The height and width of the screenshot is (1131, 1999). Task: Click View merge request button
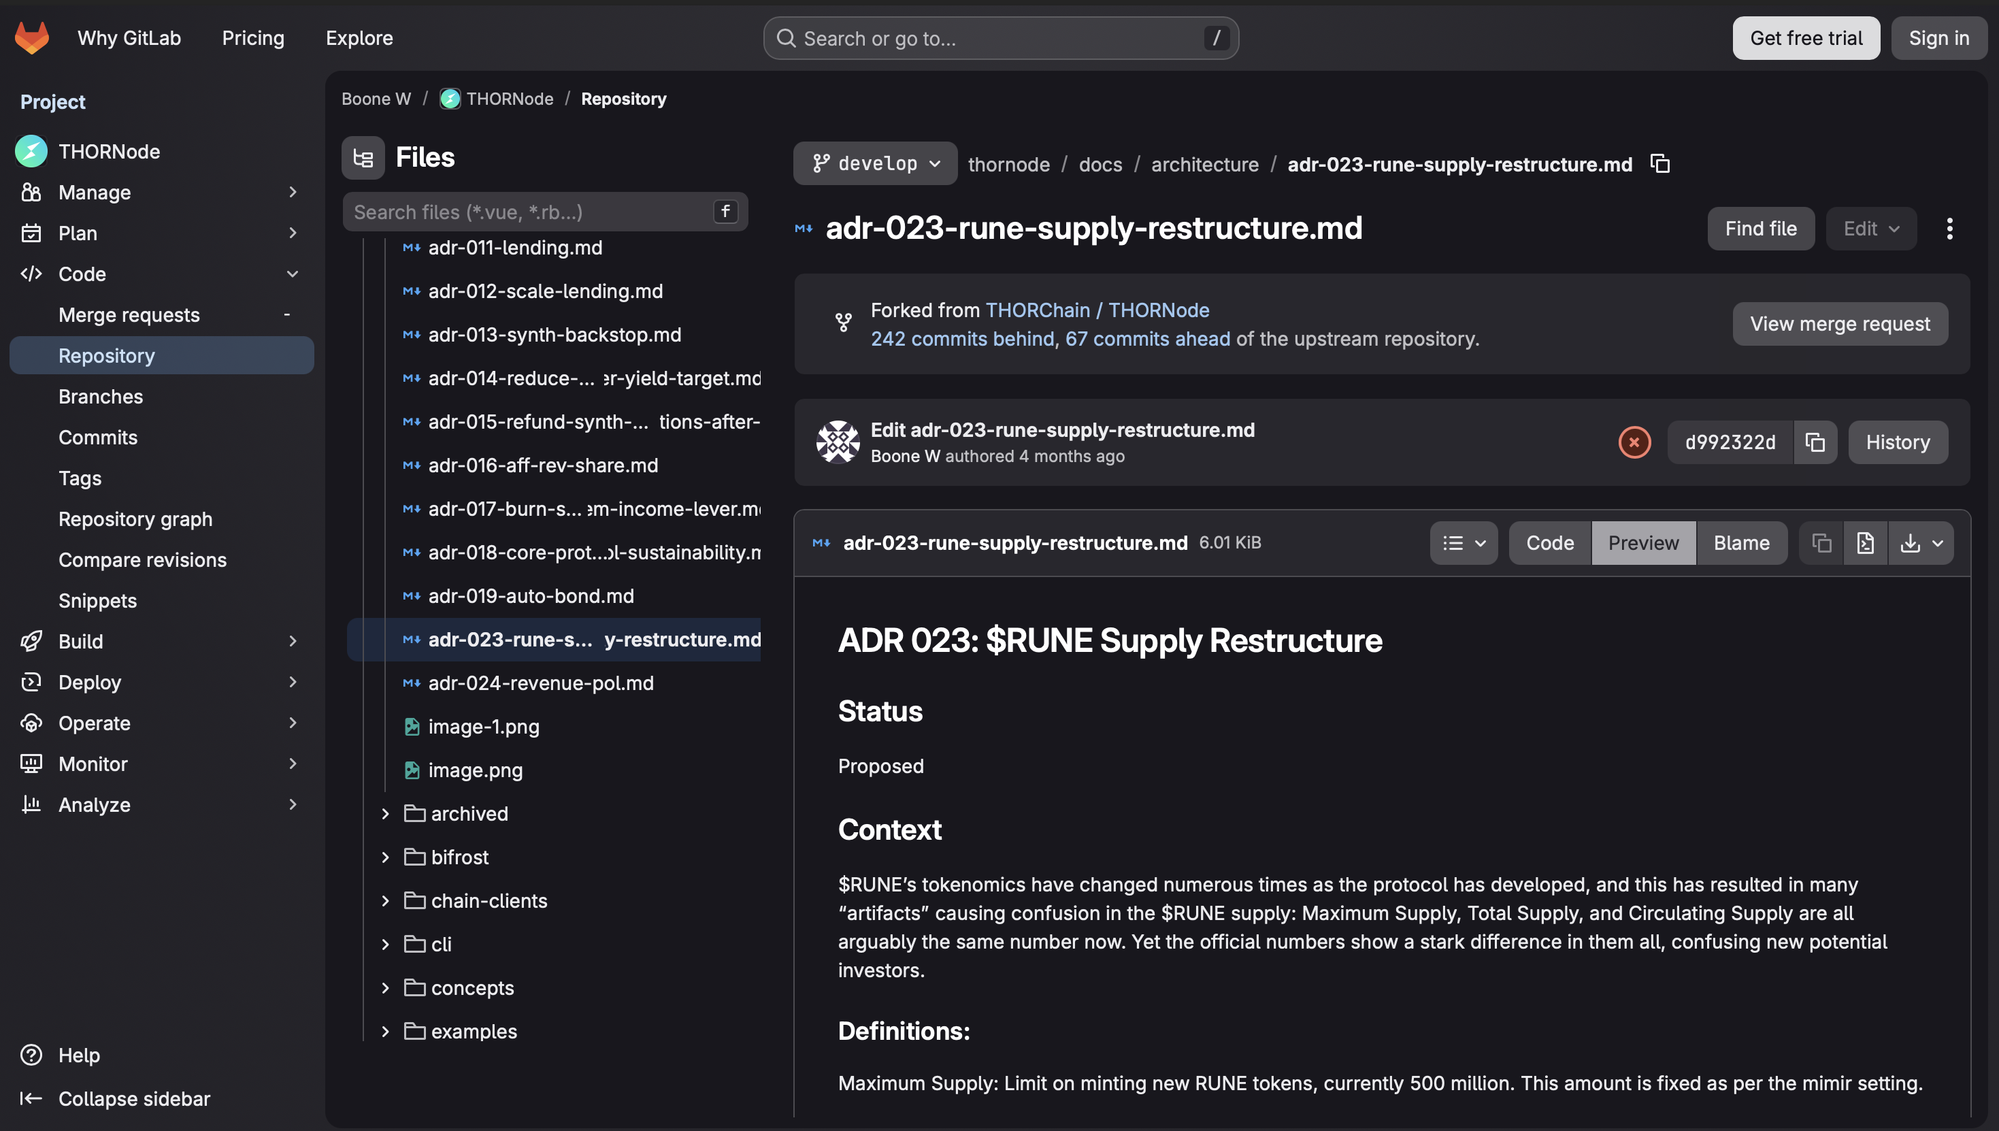click(x=1840, y=324)
